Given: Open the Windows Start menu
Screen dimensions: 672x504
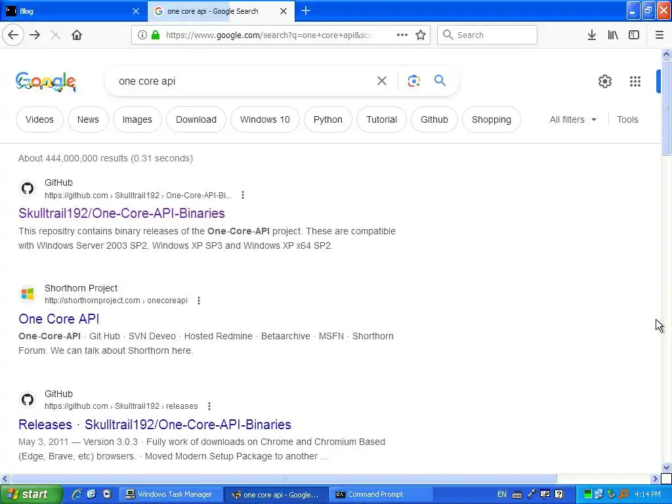Looking at the screenshot, I should pyautogui.click(x=31, y=494).
